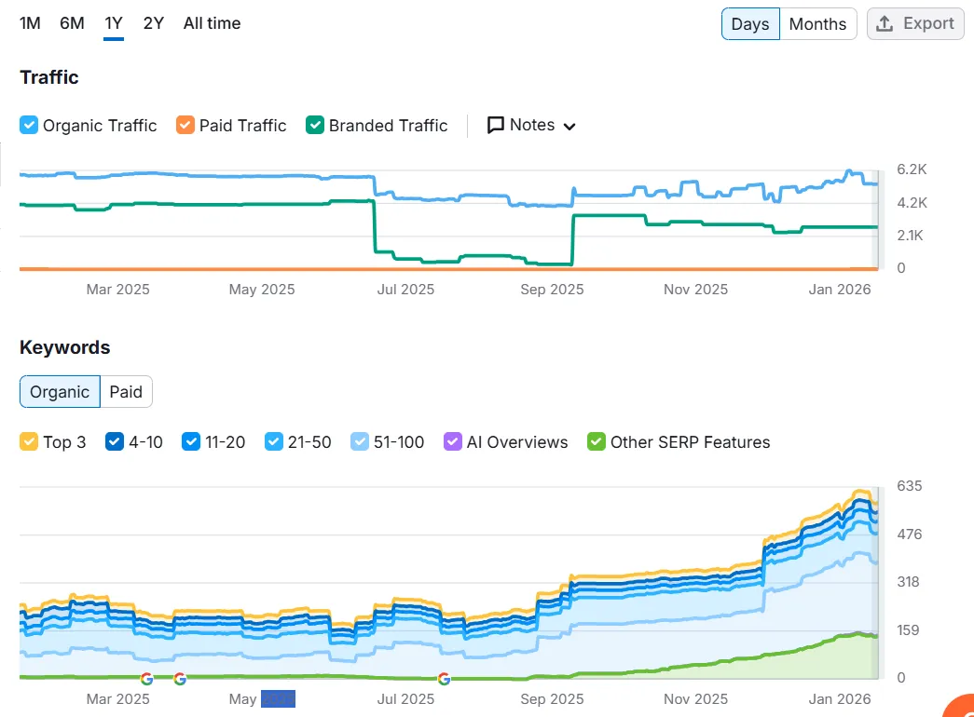Uncheck Other SERP Features checkbox

[x=597, y=441]
